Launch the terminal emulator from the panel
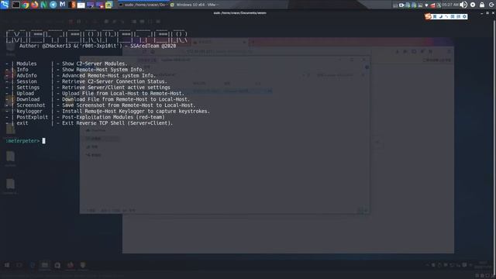This screenshot has height=279, width=496. point(15,5)
